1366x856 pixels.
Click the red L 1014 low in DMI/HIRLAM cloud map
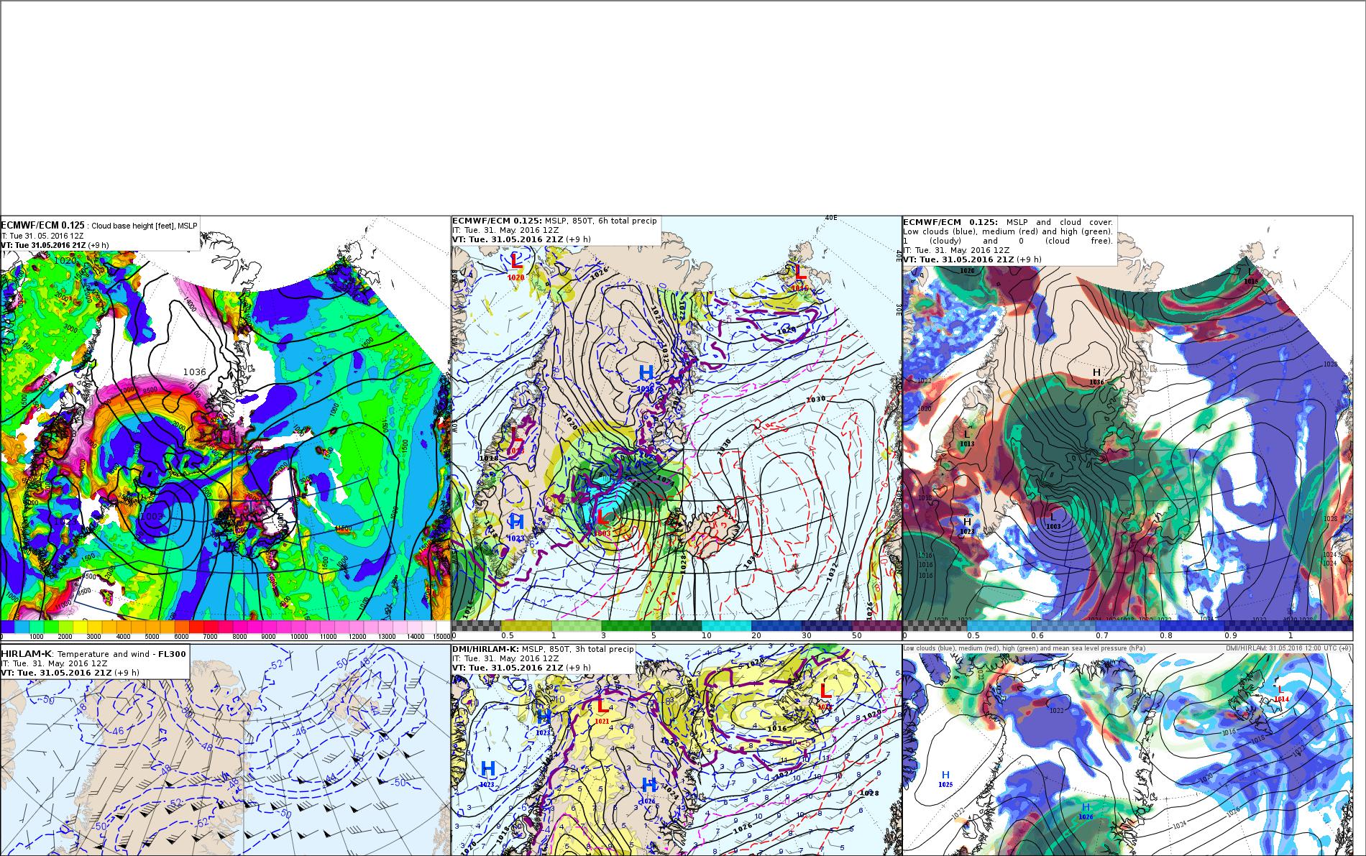1280,693
